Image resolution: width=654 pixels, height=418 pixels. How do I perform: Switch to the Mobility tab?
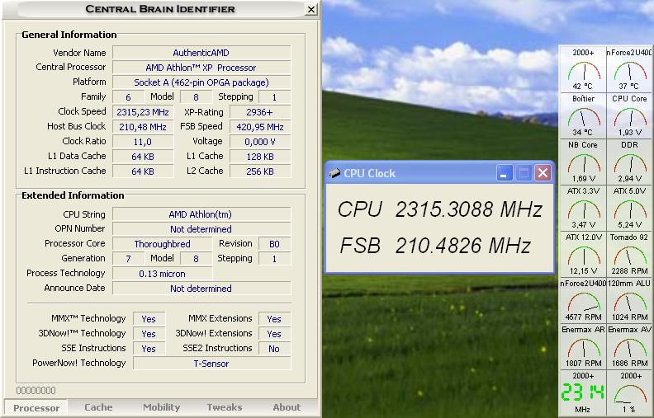[x=161, y=407]
